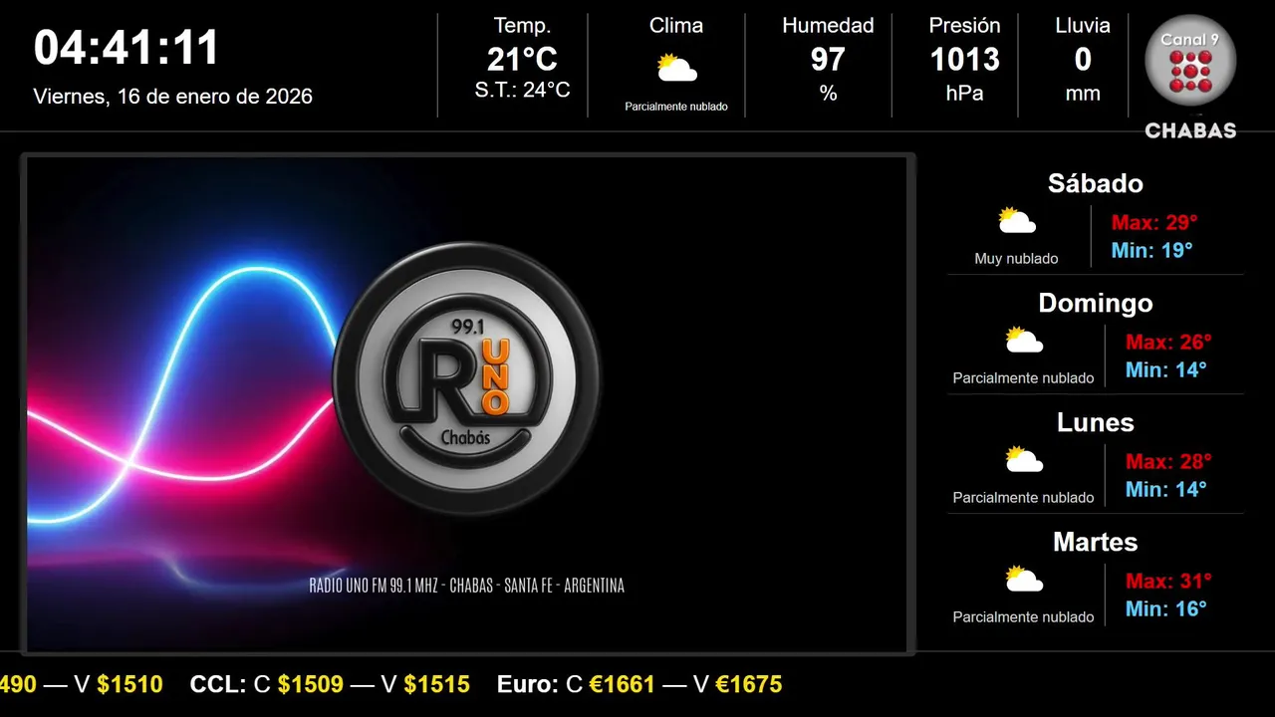Click the Humedad label
Image resolution: width=1275 pixels, height=717 pixels.
828,26
